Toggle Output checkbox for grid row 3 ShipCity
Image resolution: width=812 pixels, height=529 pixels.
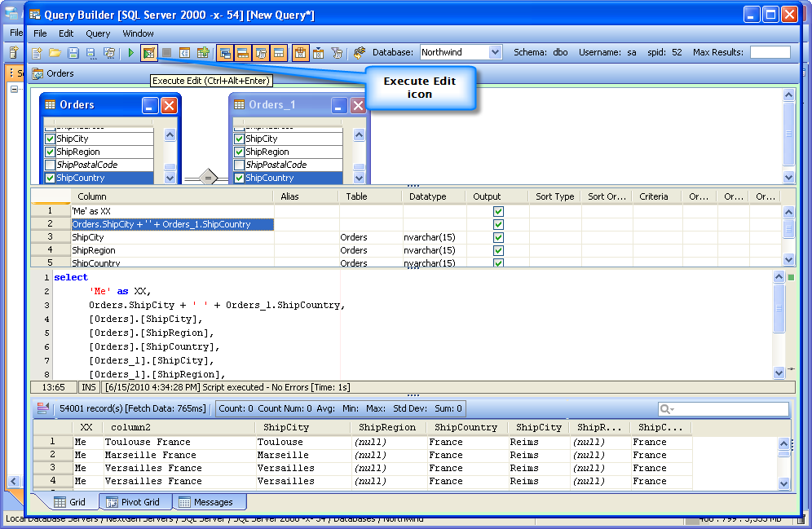498,237
